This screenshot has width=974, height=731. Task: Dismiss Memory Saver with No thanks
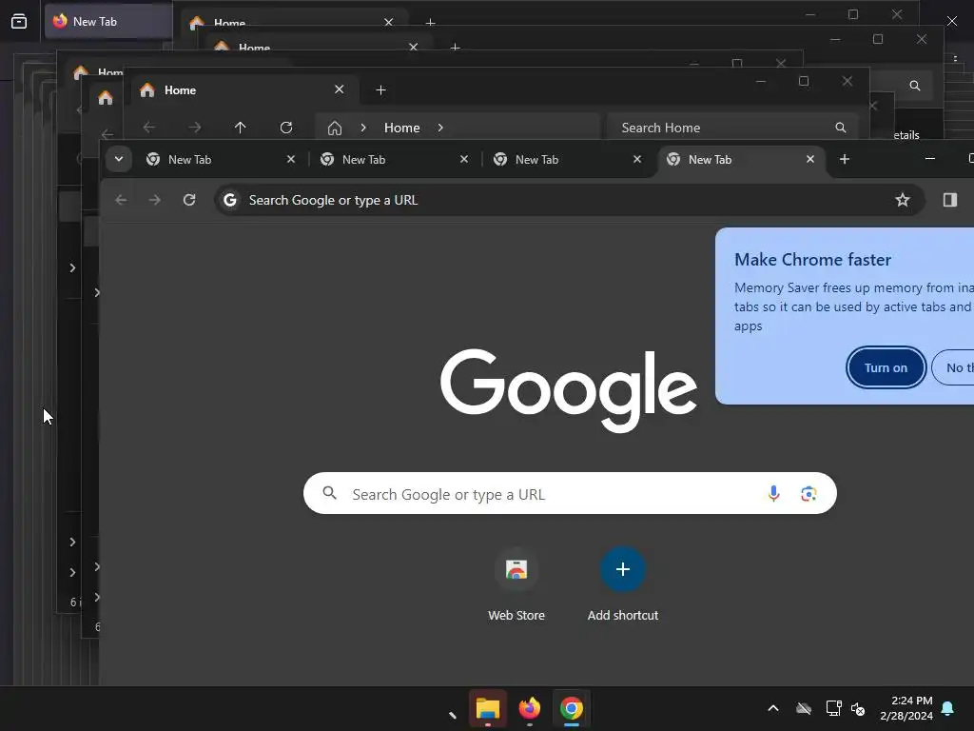[953, 367]
